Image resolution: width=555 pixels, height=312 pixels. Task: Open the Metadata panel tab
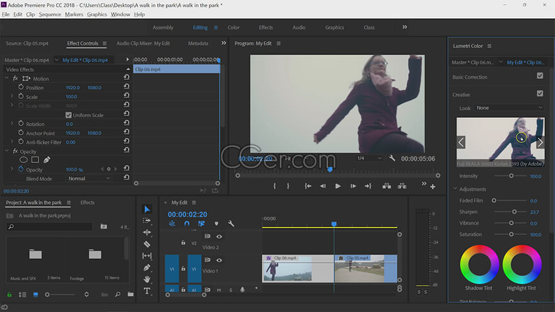click(198, 43)
